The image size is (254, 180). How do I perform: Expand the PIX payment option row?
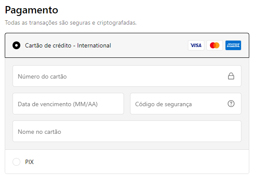click(x=127, y=162)
